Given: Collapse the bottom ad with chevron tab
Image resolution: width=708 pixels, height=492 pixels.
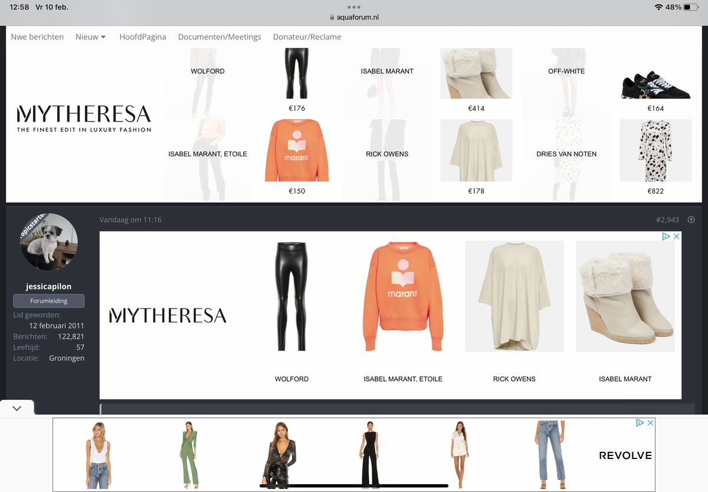Looking at the screenshot, I should coord(17,408).
